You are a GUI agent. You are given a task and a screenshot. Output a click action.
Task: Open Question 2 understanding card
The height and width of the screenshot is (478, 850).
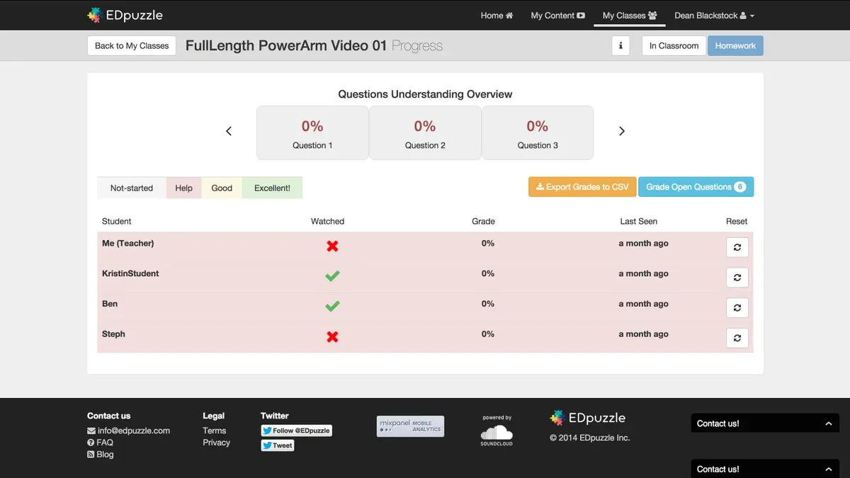click(425, 132)
